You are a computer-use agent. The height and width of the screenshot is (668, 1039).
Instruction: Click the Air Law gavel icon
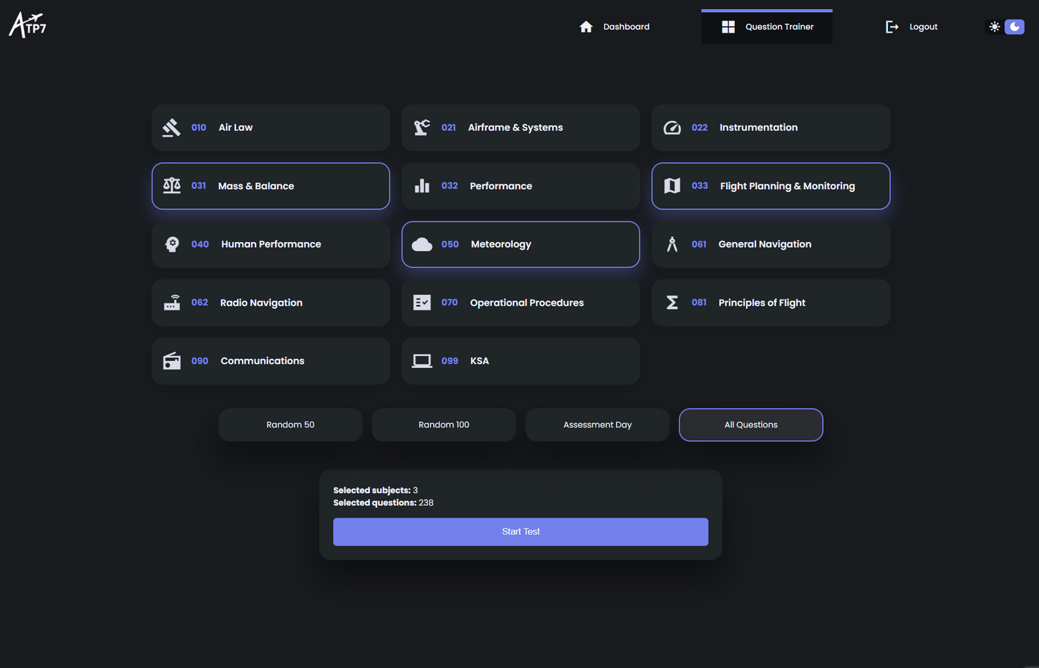[171, 128]
